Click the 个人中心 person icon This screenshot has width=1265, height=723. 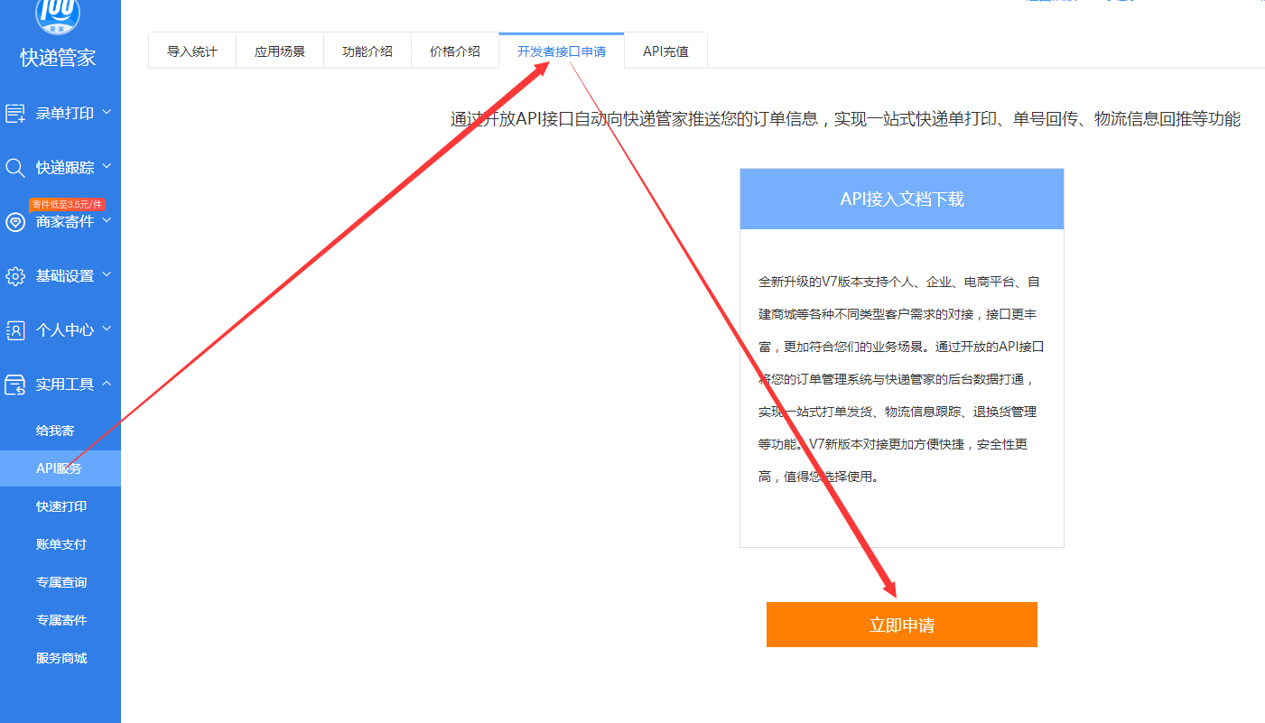coord(15,329)
